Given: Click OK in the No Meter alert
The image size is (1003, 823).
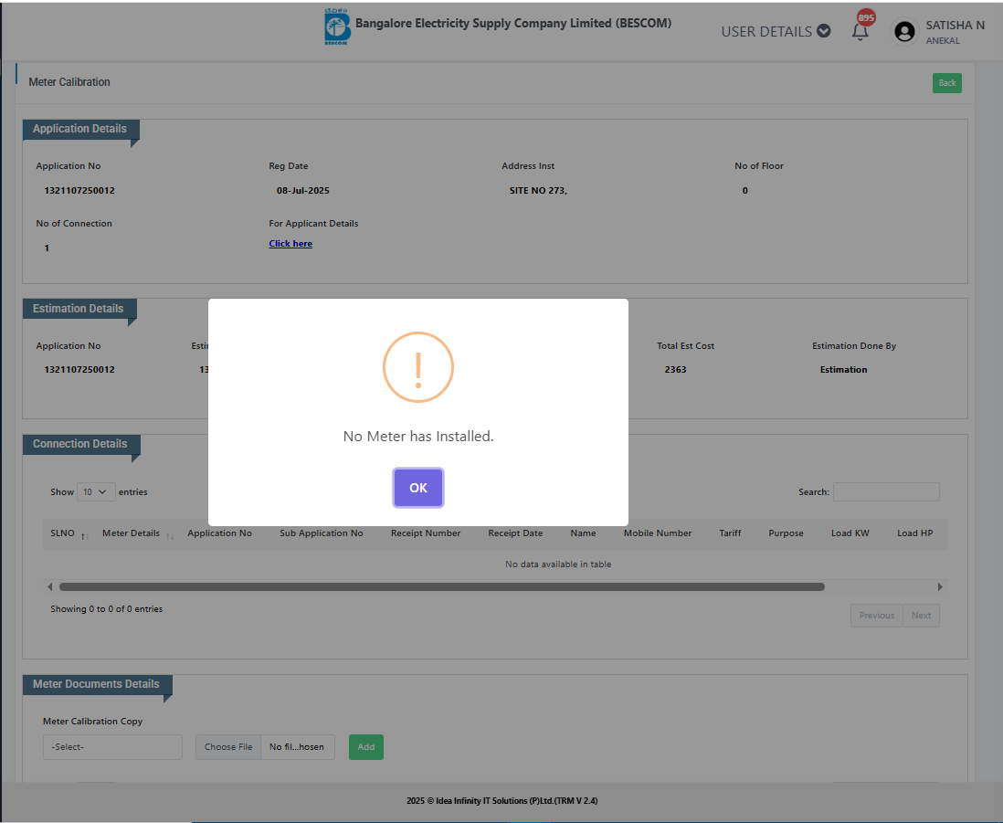Looking at the screenshot, I should tap(417, 488).
